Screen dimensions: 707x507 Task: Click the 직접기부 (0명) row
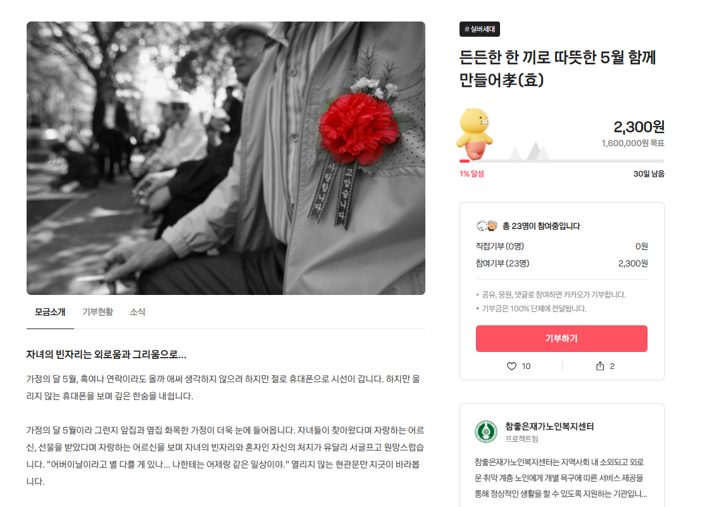pos(562,246)
